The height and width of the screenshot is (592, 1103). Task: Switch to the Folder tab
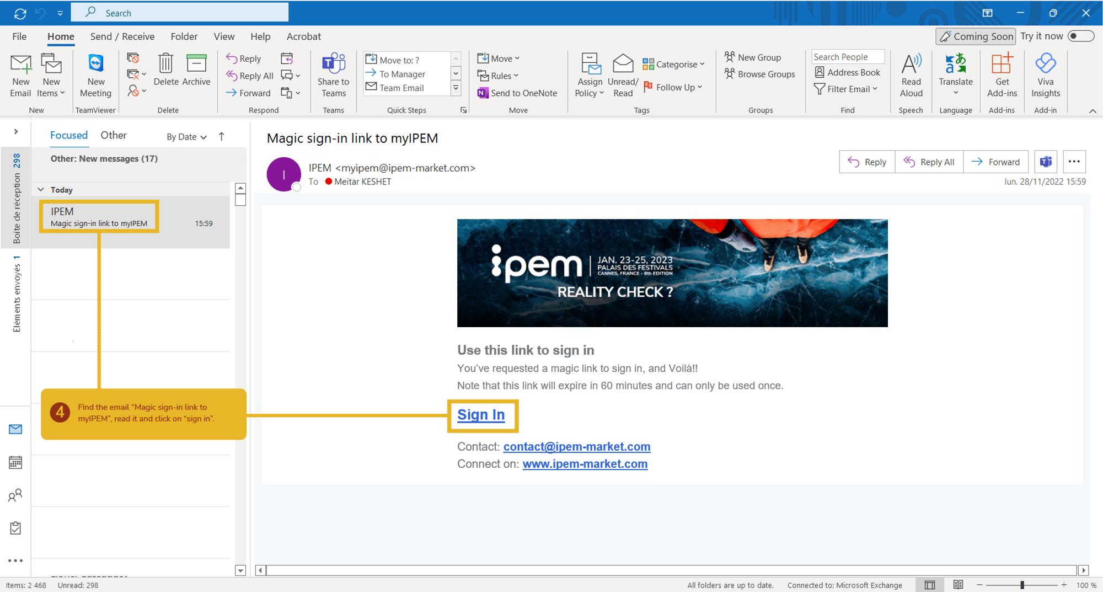click(184, 36)
